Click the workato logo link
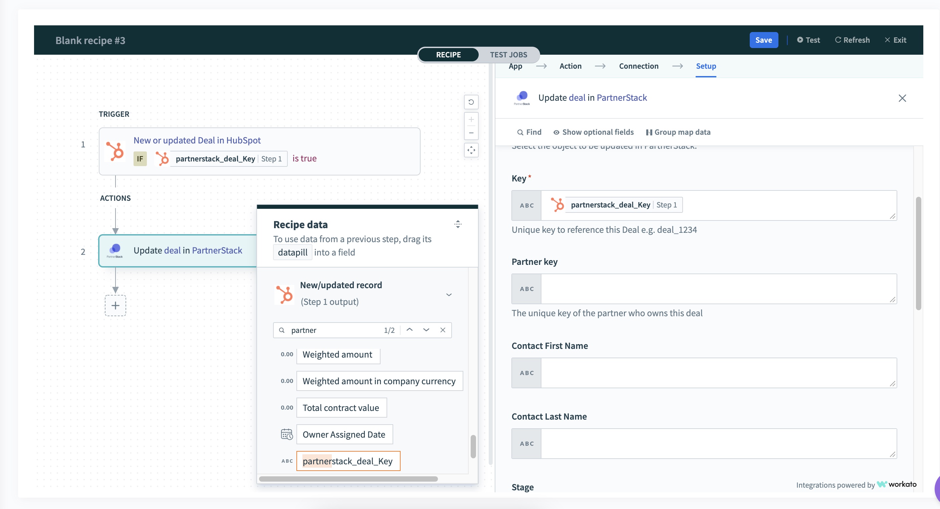 tap(897, 484)
